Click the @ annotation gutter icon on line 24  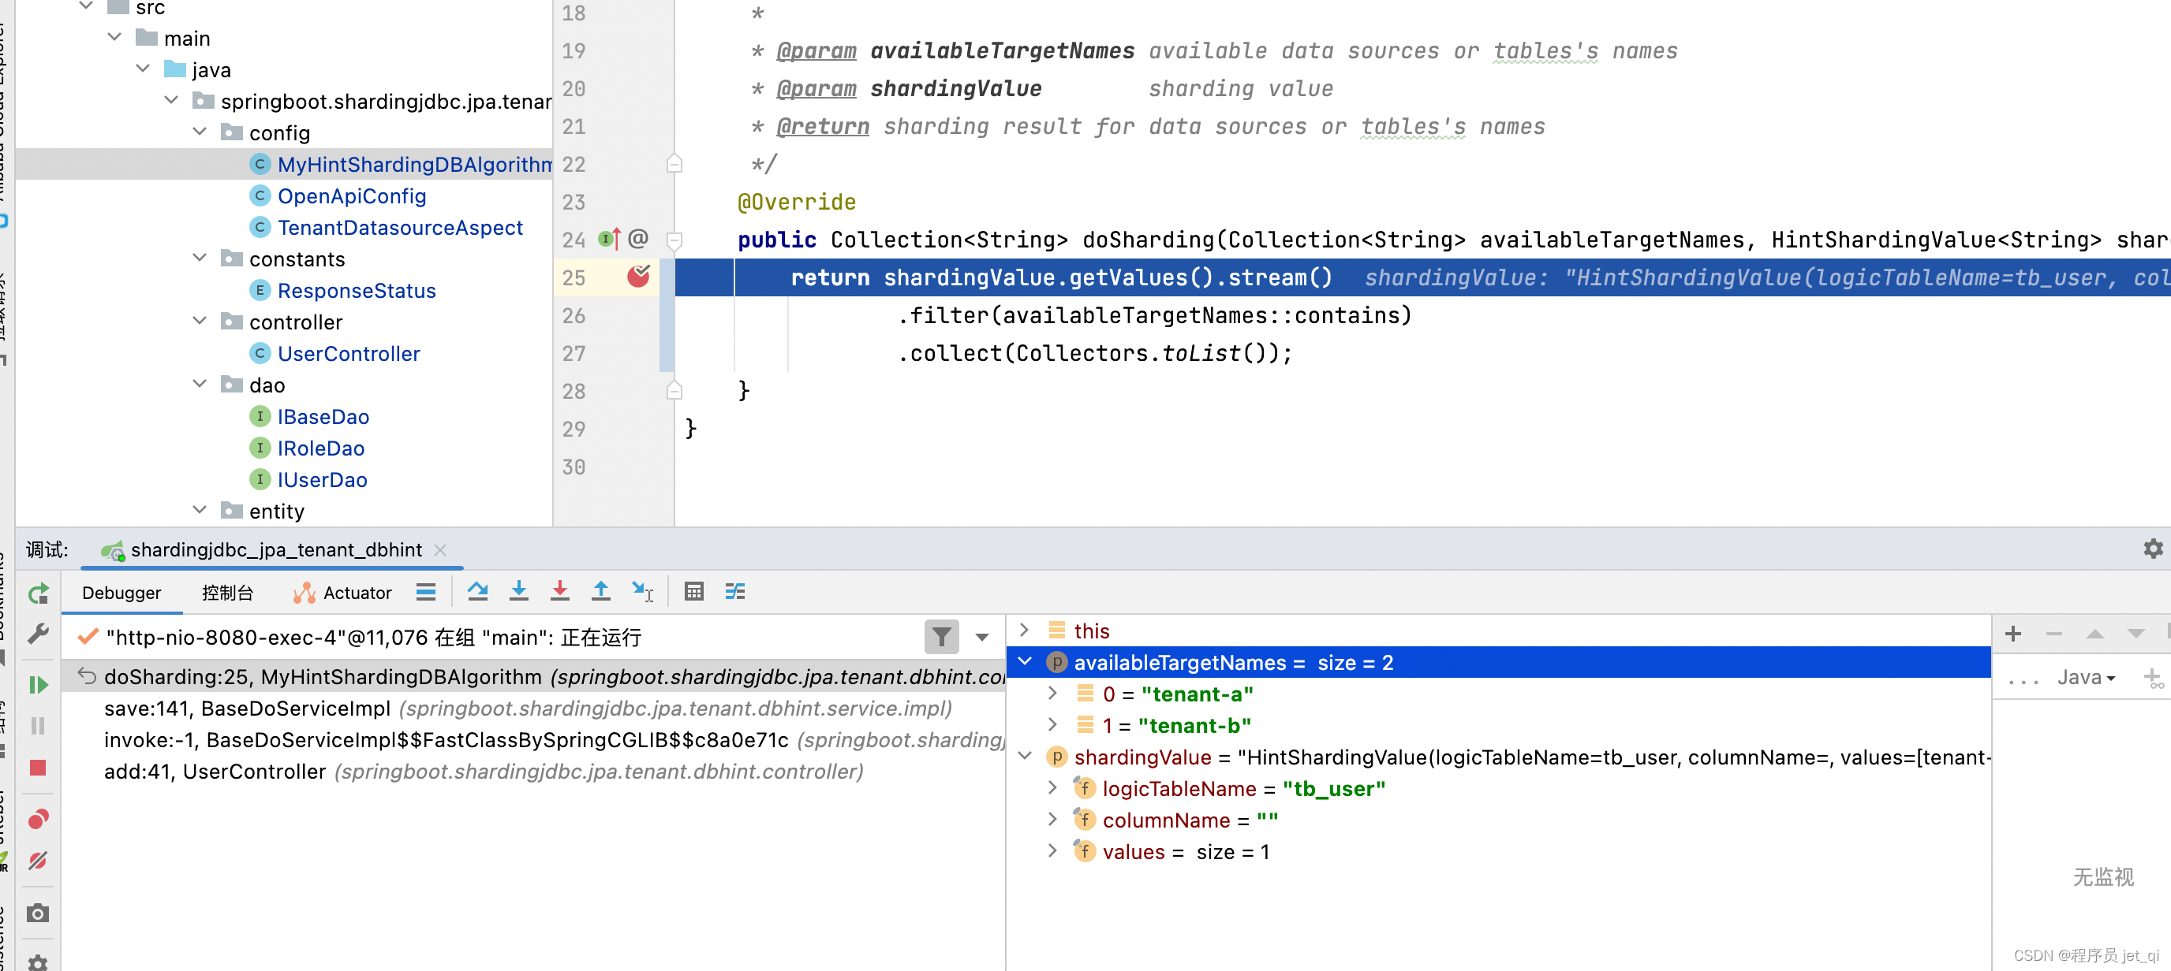(x=638, y=239)
